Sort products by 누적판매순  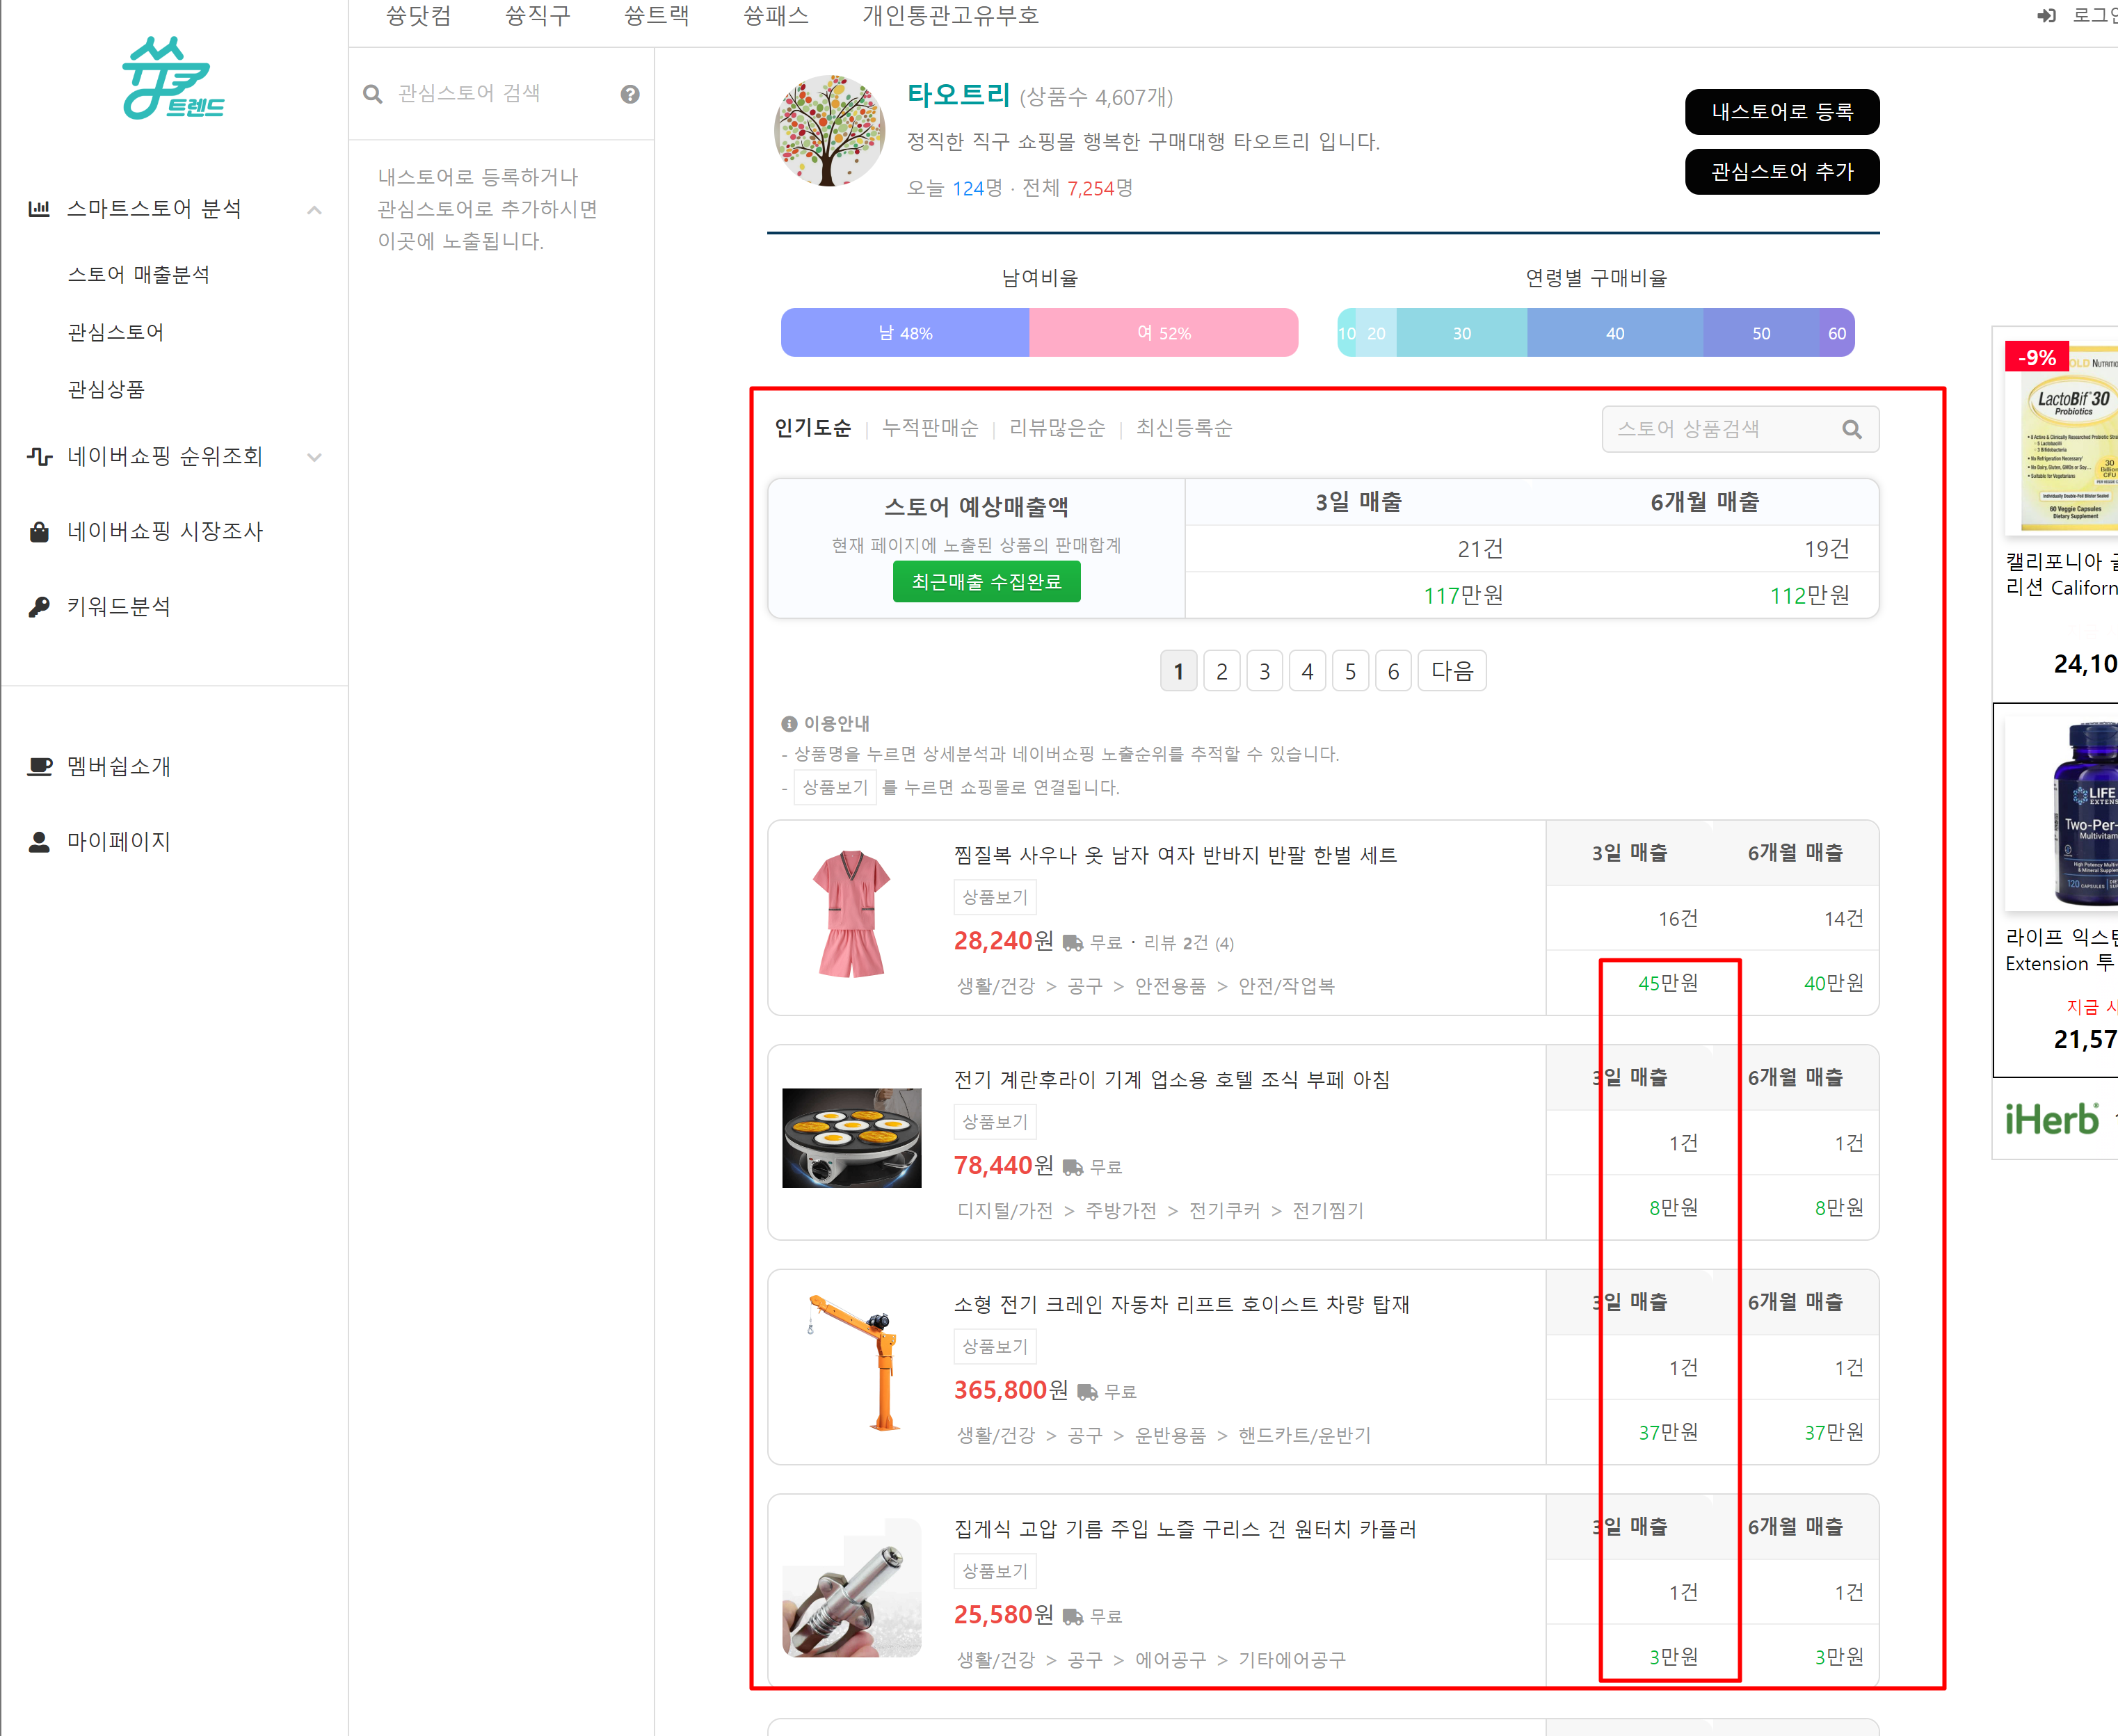pos(930,428)
